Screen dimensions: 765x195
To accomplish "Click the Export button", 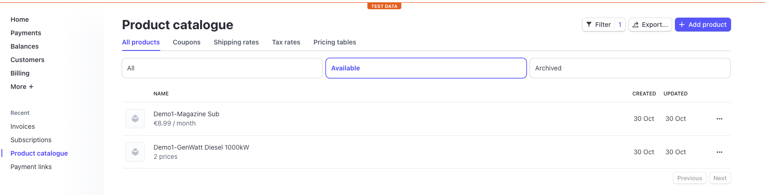I will 650,25.
